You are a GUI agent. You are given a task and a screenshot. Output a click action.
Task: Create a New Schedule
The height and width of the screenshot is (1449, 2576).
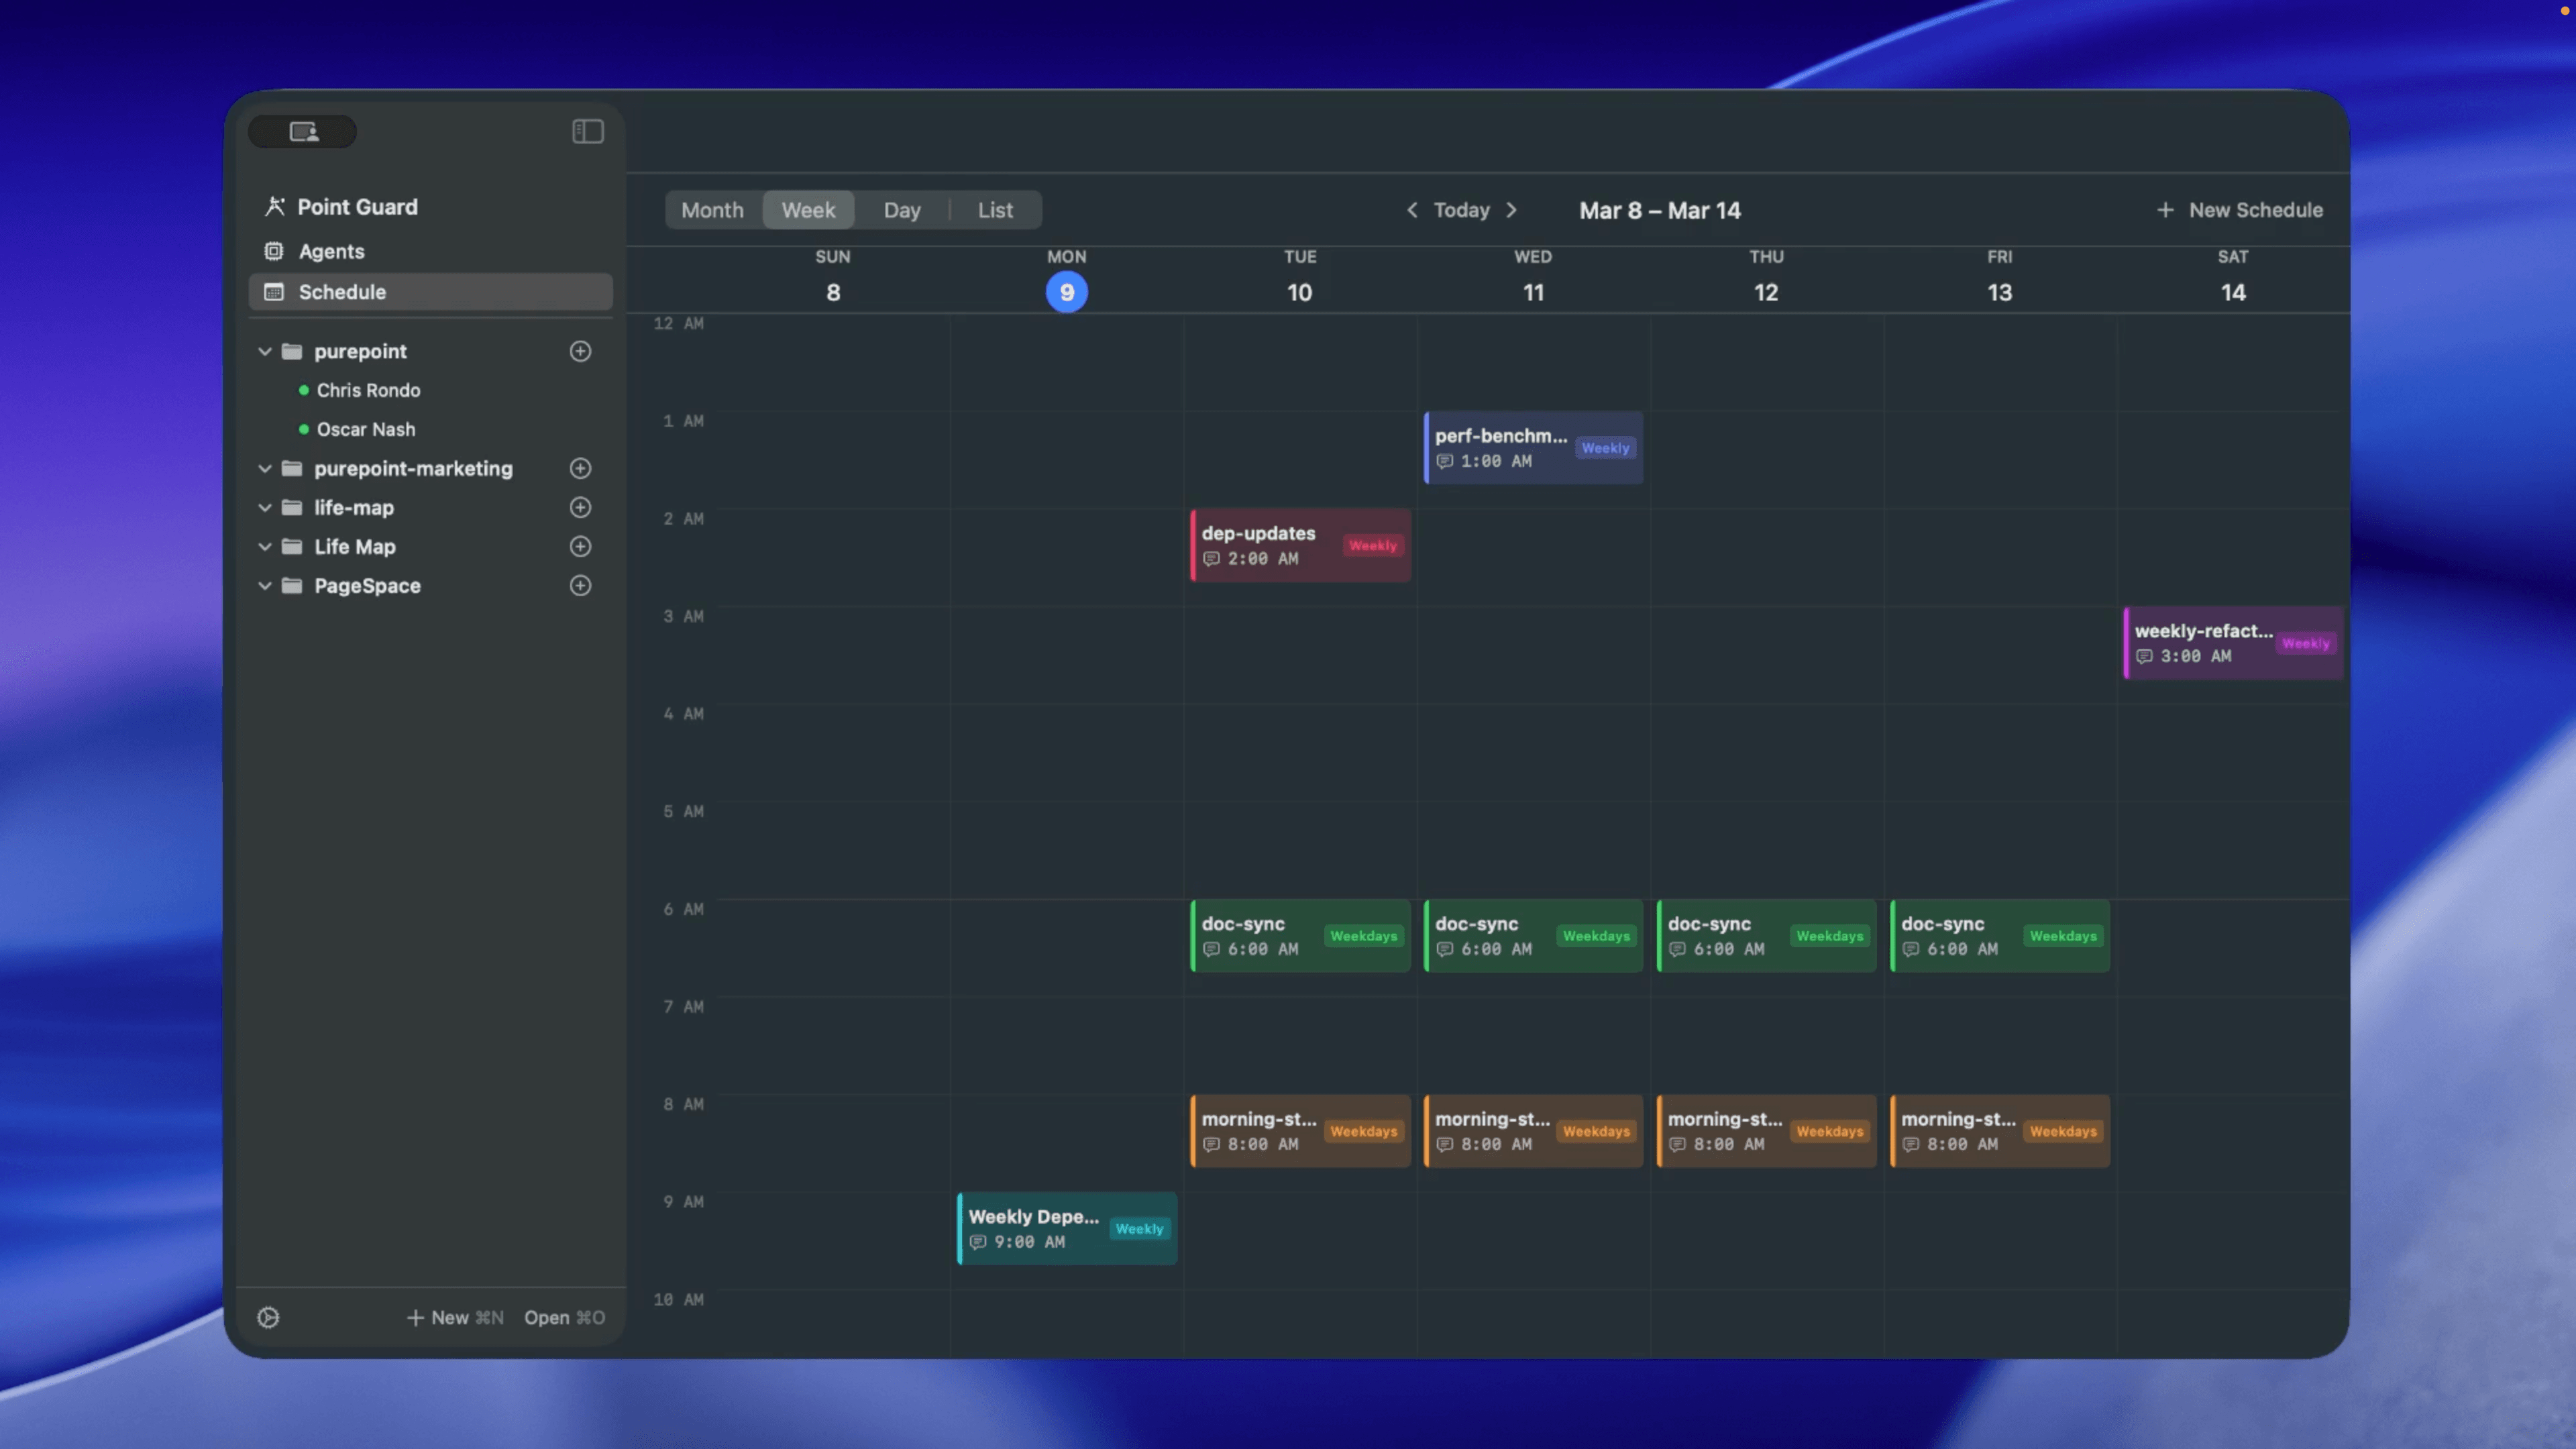(2240, 210)
